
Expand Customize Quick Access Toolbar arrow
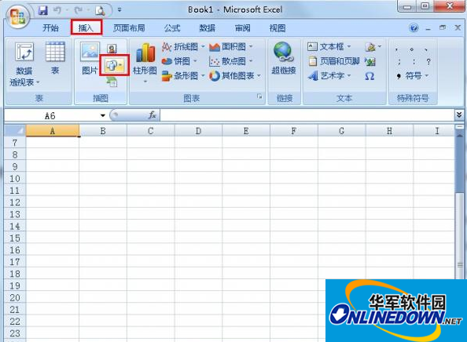[x=120, y=10]
